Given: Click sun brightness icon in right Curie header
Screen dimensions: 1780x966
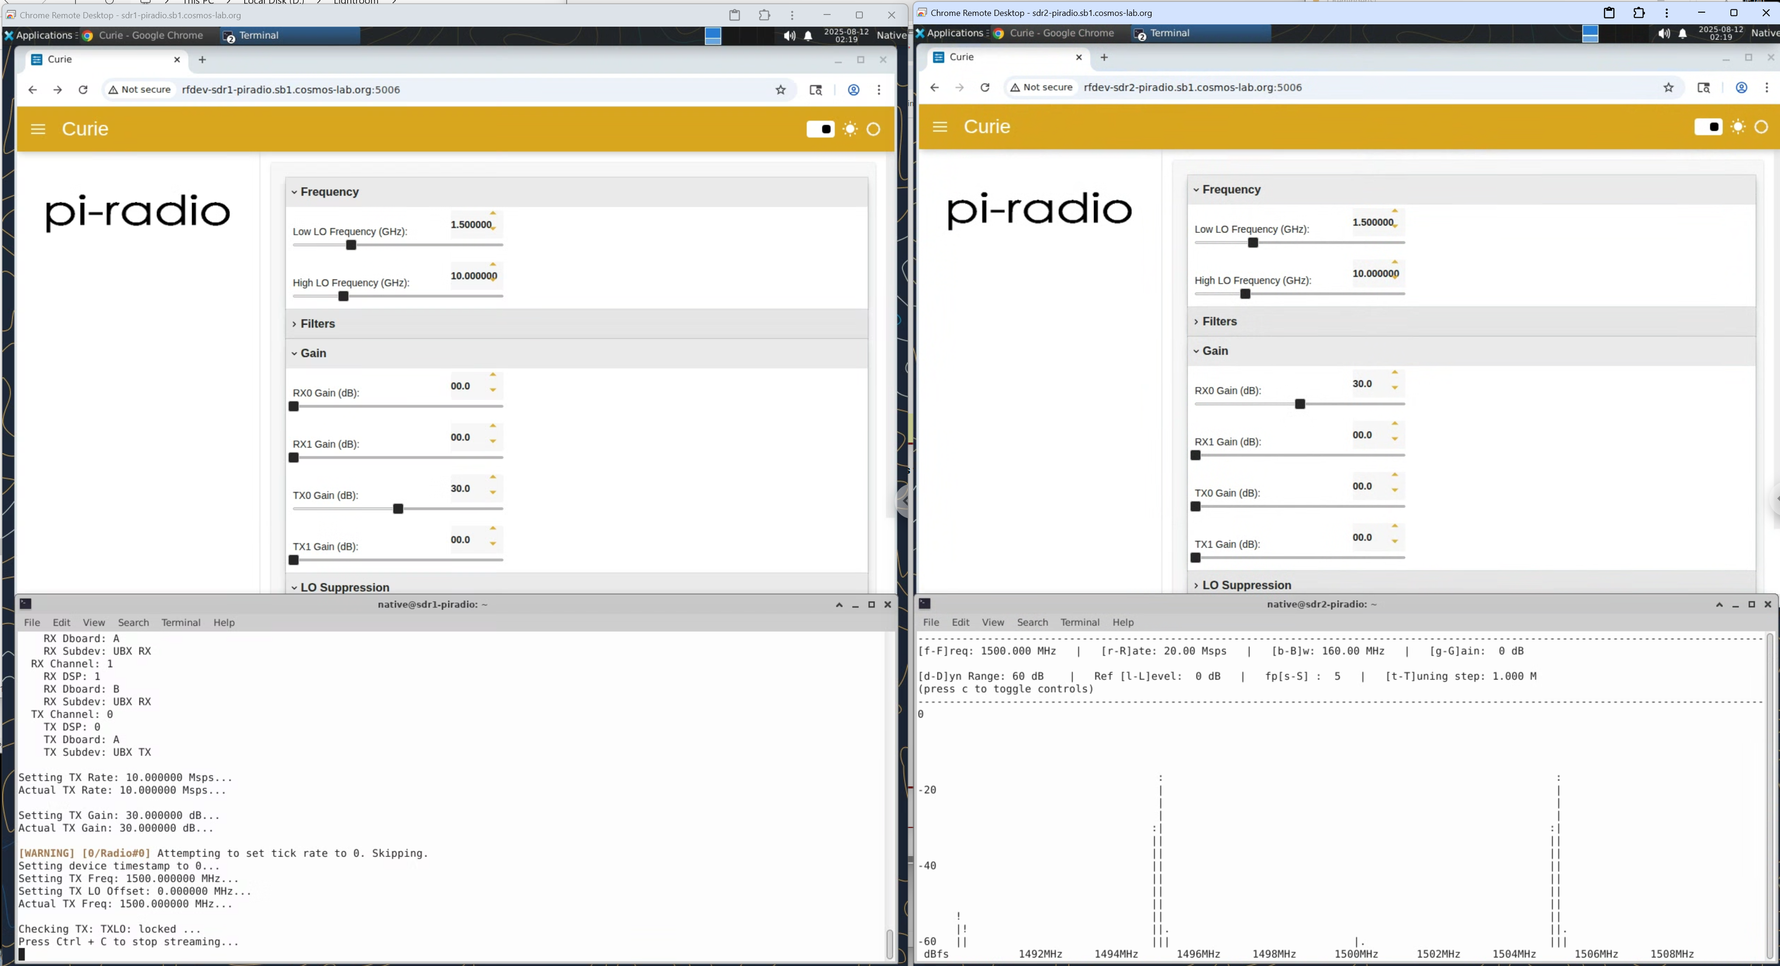Looking at the screenshot, I should (1738, 126).
